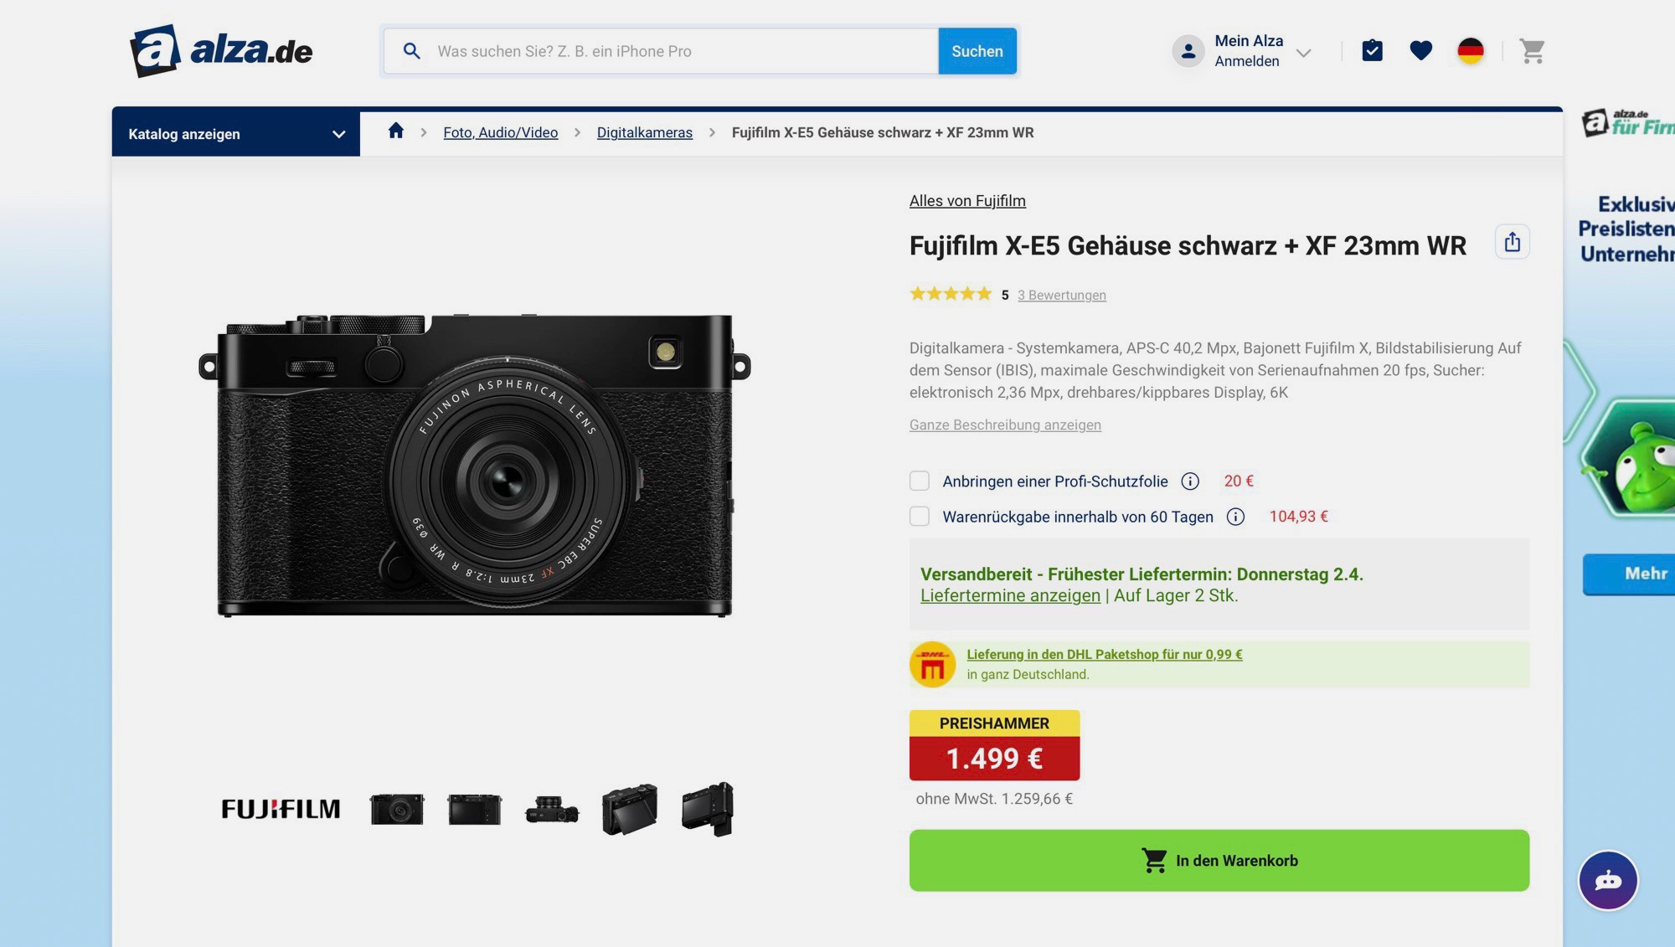Tick the 60 Tagen return checkbox

[920, 517]
